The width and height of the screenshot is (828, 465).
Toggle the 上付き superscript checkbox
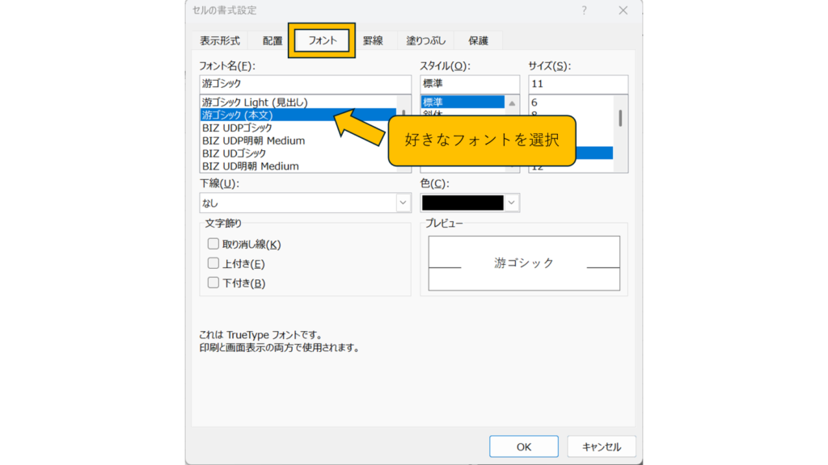coord(213,263)
